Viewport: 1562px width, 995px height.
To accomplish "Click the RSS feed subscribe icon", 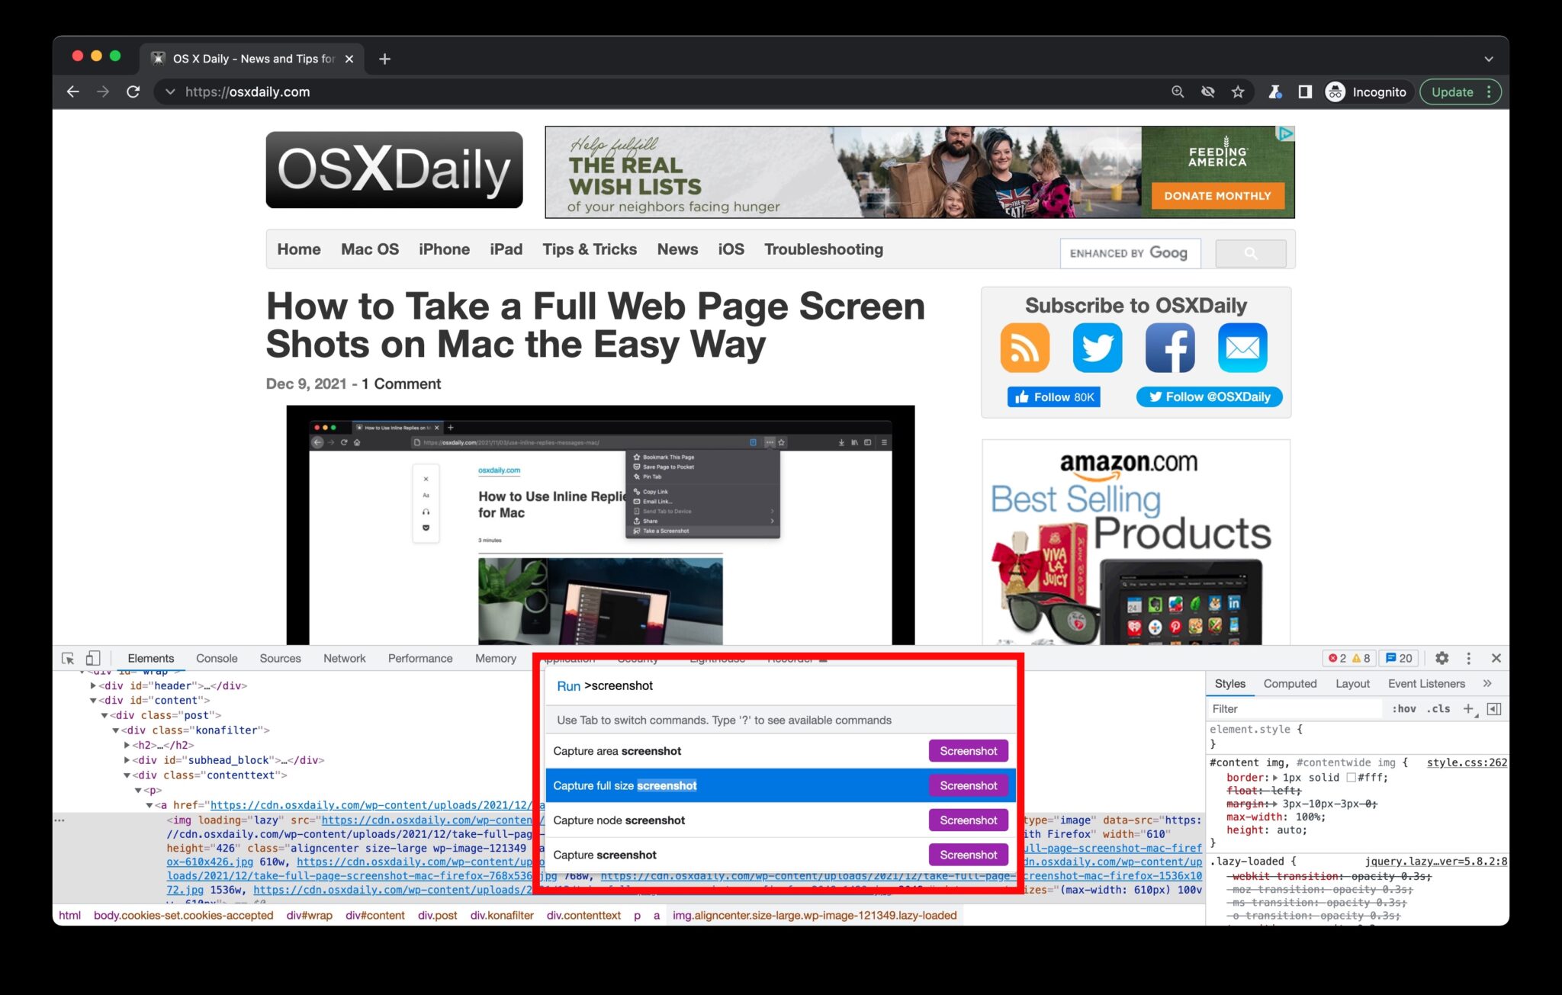I will tap(1024, 348).
